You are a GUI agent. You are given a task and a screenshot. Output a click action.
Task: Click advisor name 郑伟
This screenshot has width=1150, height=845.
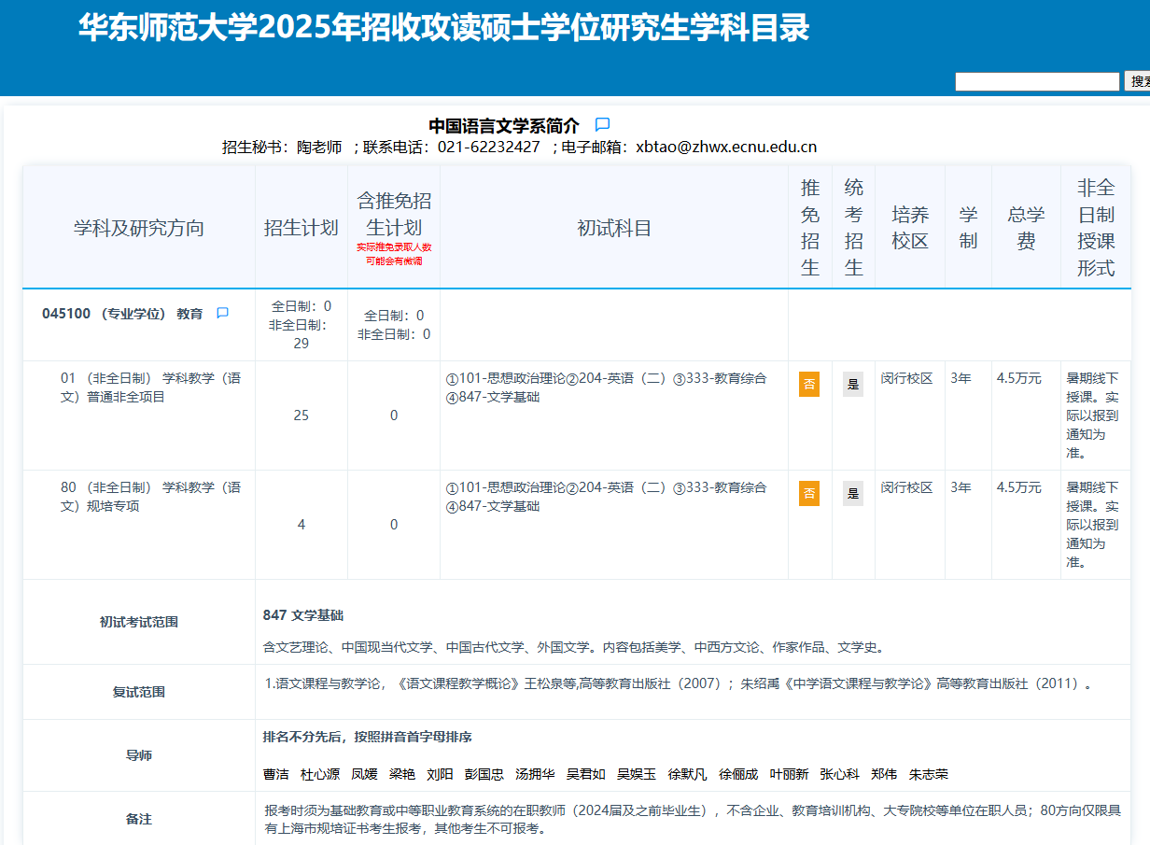click(x=884, y=774)
